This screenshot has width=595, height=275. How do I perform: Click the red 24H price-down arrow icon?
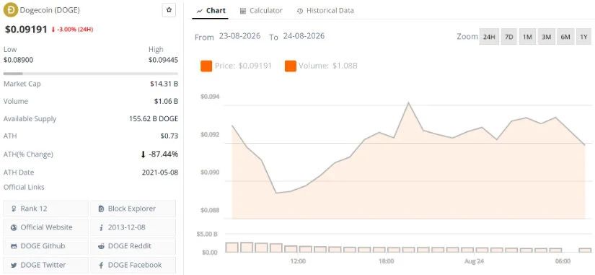pyautogui.click(x=53, y=30)
